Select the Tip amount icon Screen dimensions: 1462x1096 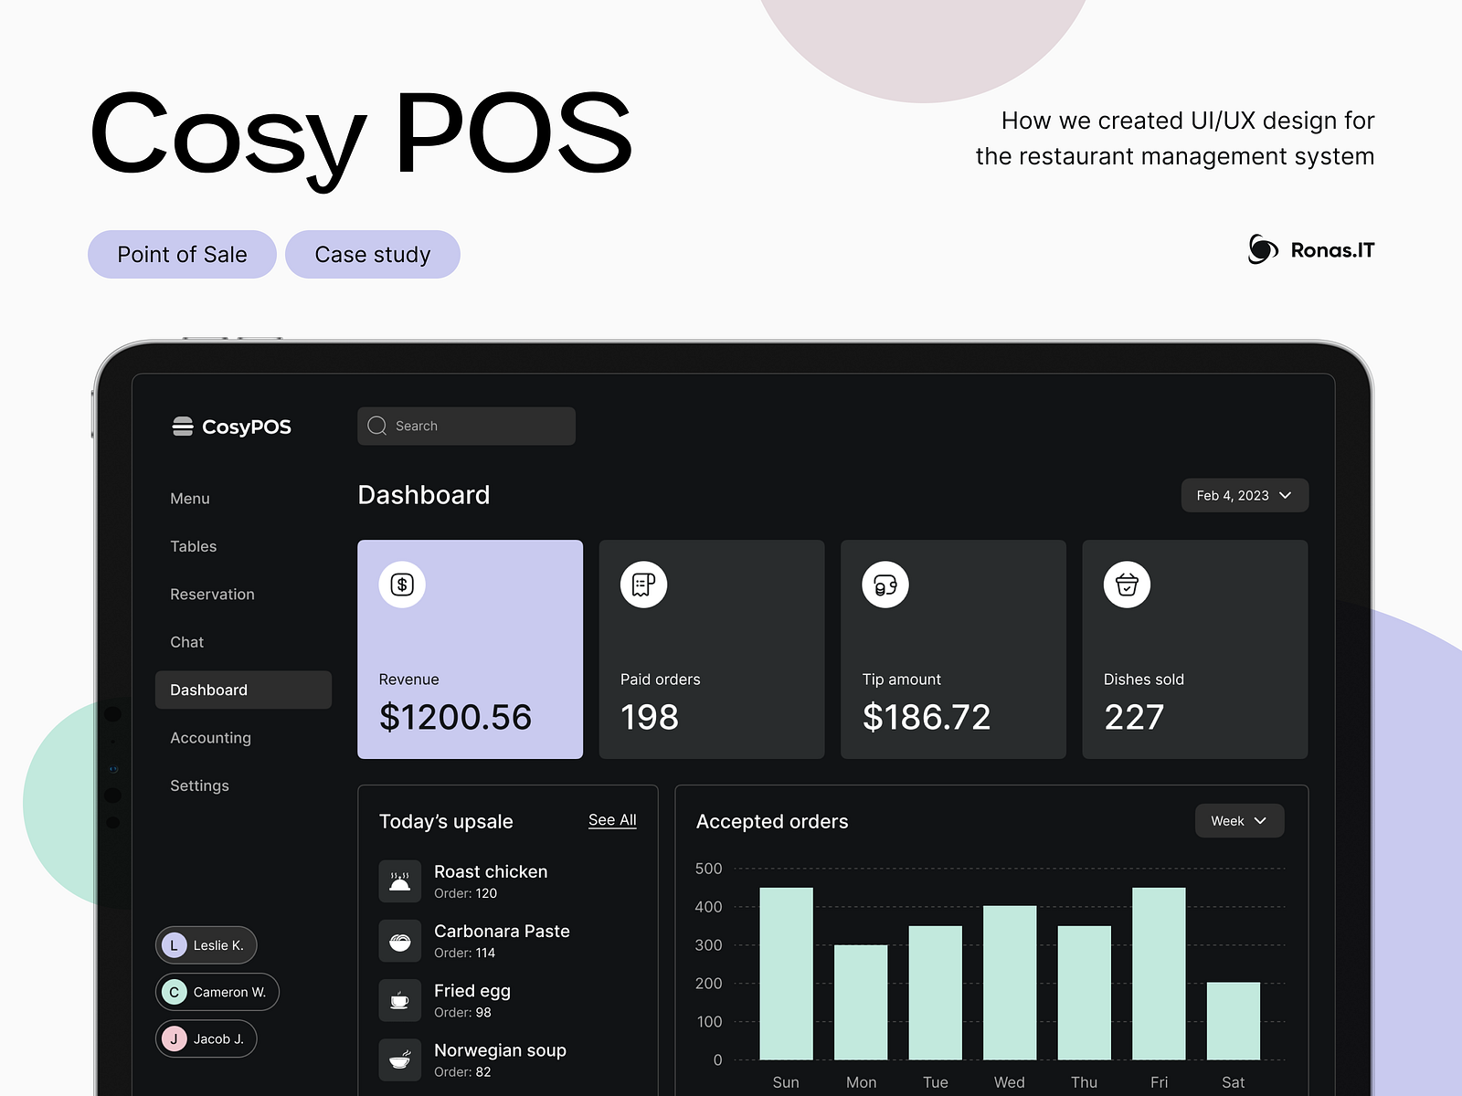(885, 585)
